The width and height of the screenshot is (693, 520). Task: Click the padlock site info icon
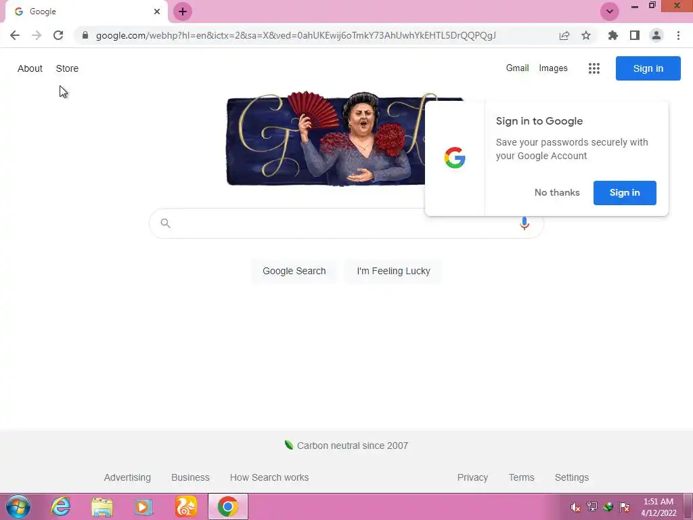coord(85,35)
